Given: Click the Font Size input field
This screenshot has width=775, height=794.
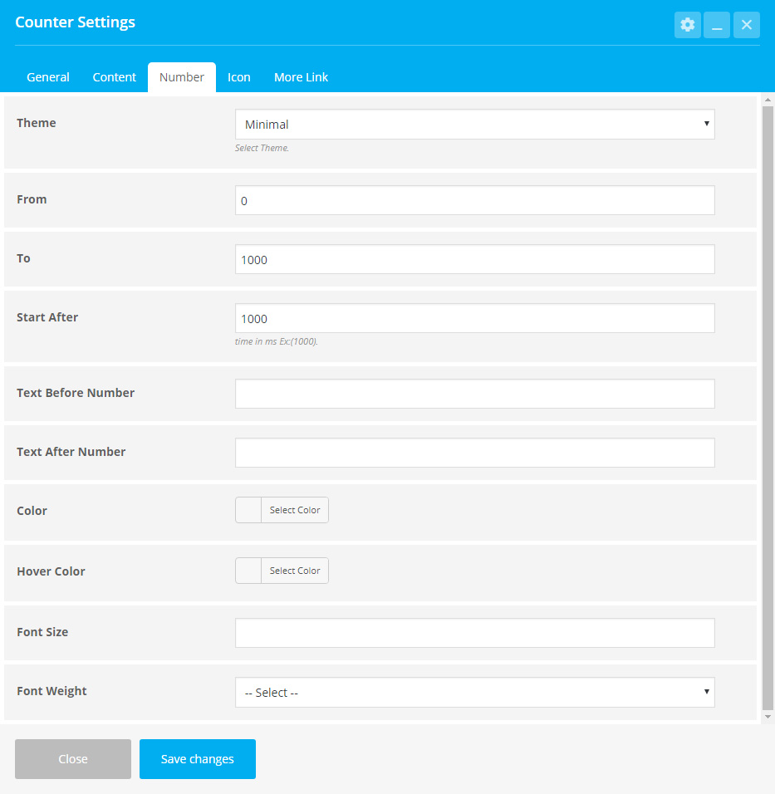Looking at the screenshot, I should tap(475, 633).
